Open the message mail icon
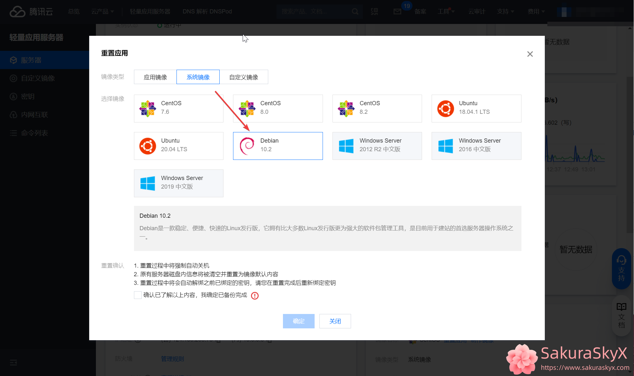 click(x=397, y=12)
